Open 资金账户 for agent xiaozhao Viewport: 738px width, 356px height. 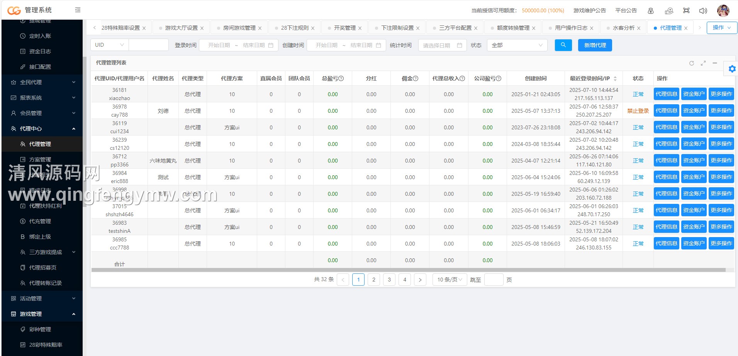click(694, 94)
